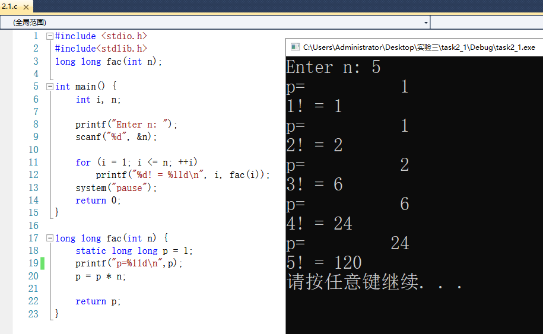Click 'static long long p = 1;' line
The width and height of the screenshot is (543, 334).
tap(134, 250)
